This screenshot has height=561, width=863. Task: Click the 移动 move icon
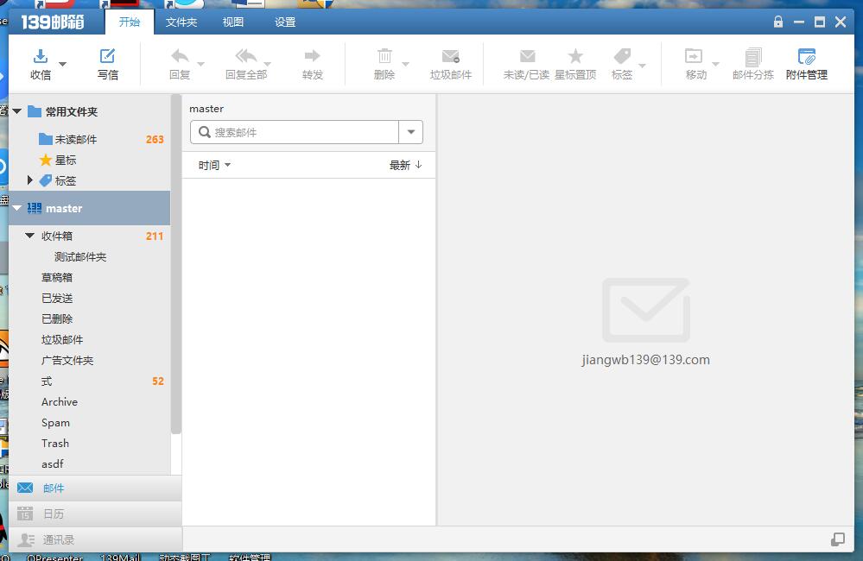[x=694, y=56]
